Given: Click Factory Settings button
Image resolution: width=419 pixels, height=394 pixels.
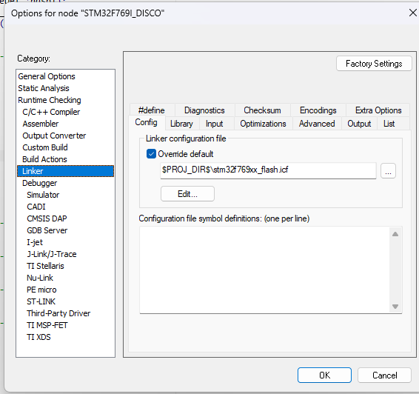Looking at the screenshot, I should [374, 64].
